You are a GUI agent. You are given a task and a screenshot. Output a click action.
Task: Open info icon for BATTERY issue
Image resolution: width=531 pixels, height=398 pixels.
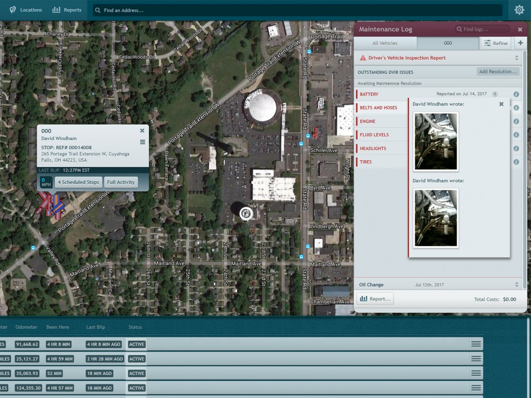[x=516, y=95]
